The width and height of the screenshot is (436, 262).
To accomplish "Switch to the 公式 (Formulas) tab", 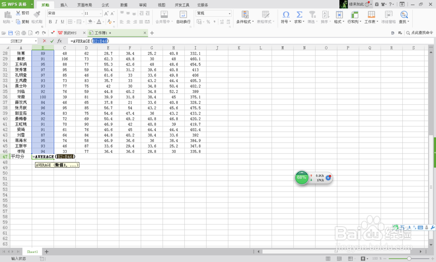I will point(105,5).
